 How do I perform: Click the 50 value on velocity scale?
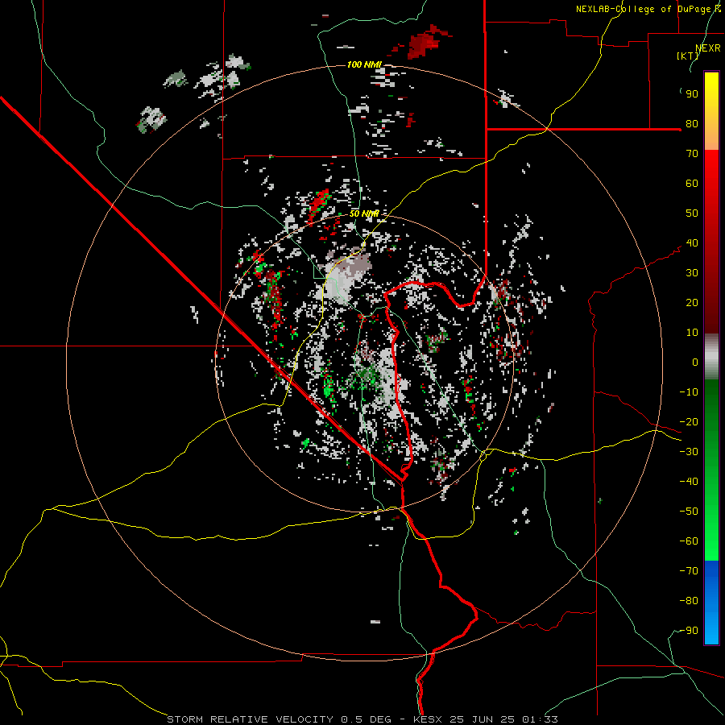tap(692, 213)
